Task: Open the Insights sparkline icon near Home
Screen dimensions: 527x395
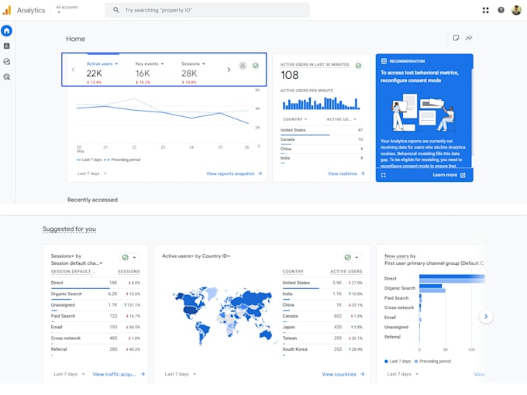Action: 469,38
